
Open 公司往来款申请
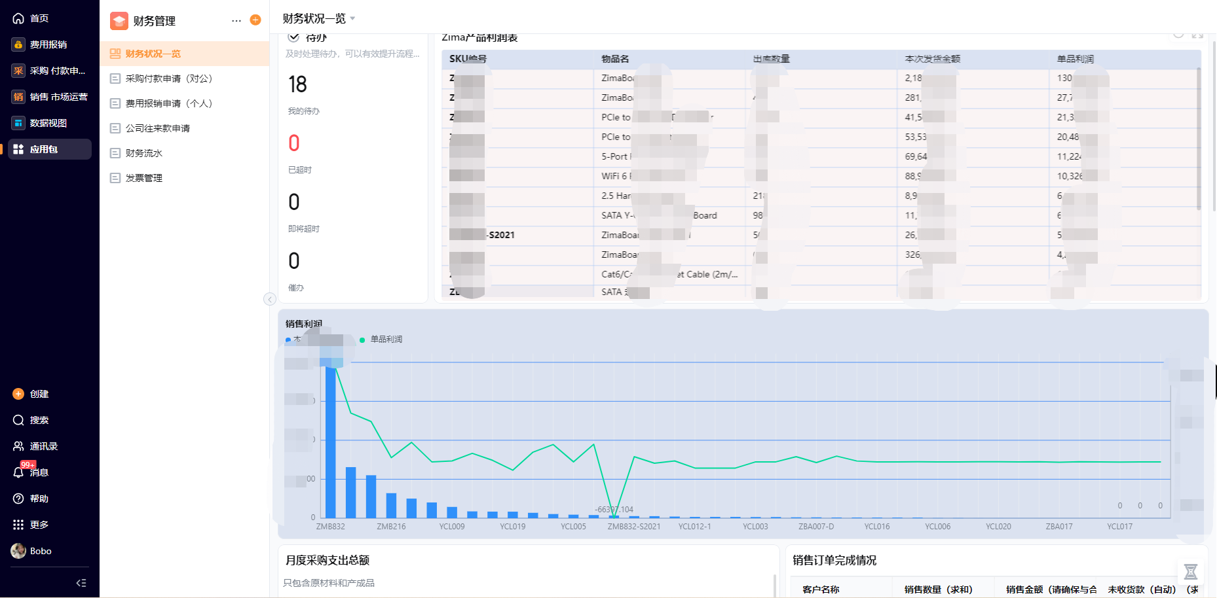185,128
